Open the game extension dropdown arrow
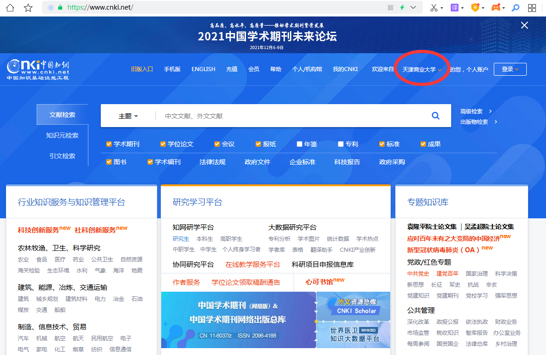546x355 pixels. point(503,8)
